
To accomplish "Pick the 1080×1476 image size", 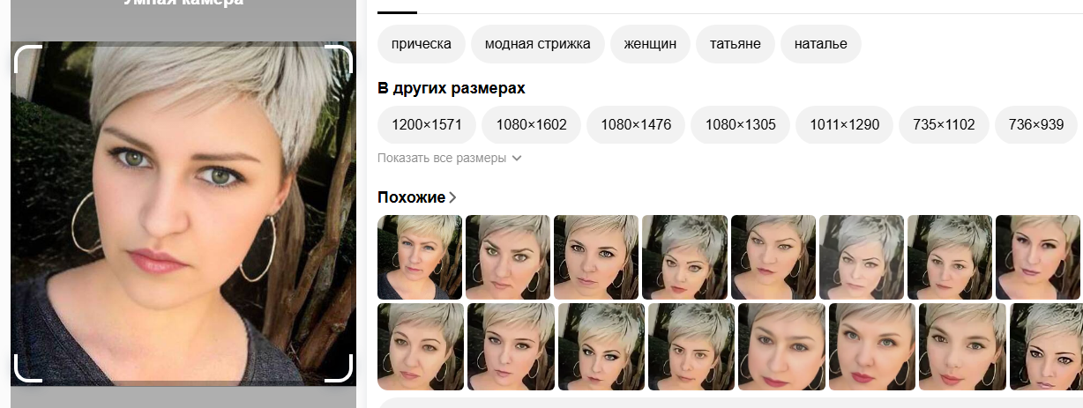I will pyautogui.click(x=636, y=124).
